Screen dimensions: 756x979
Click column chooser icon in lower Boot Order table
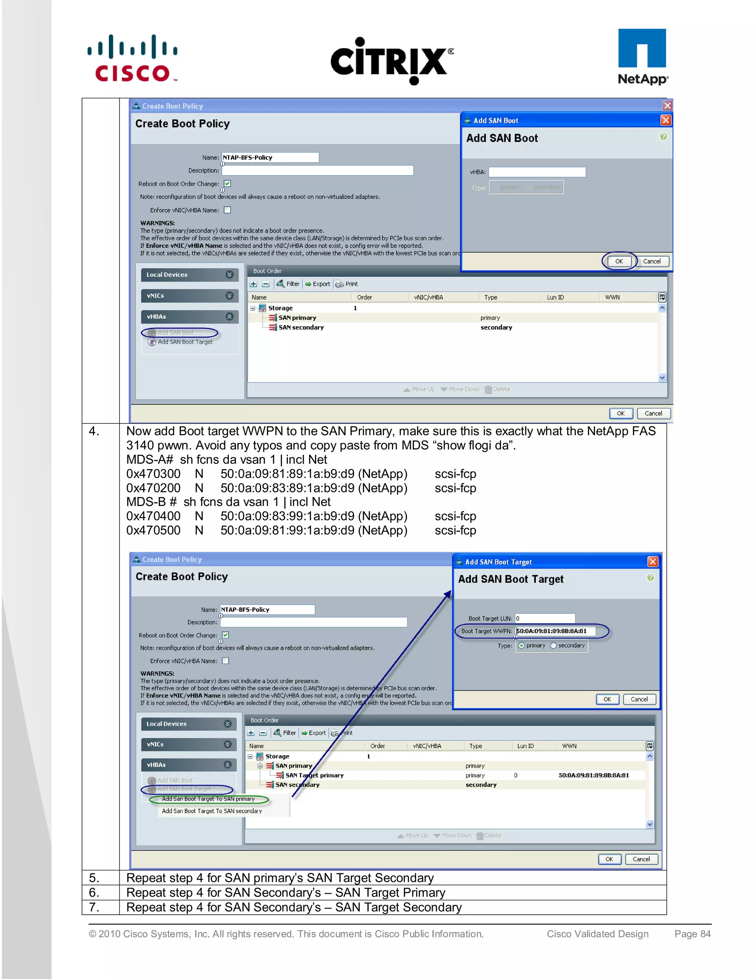tap(649, 746)
